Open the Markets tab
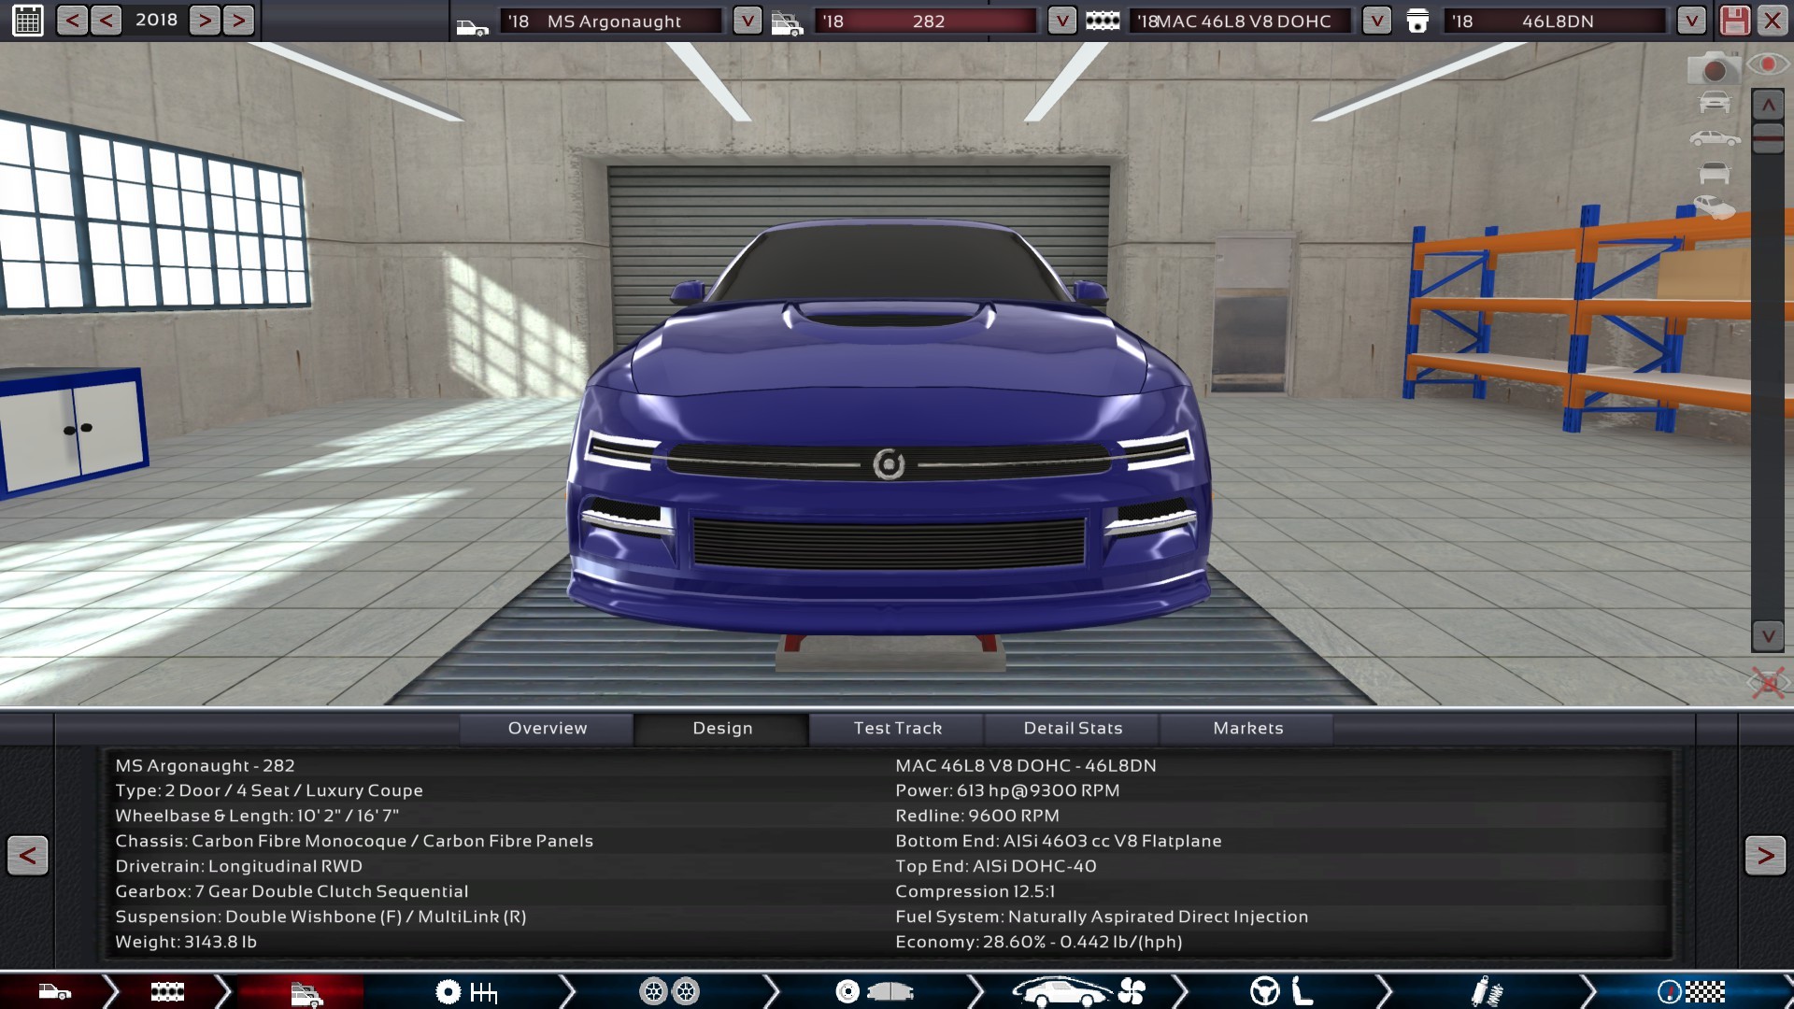The height and width of the screenshot is (1009, 1794). [1247, 728]
